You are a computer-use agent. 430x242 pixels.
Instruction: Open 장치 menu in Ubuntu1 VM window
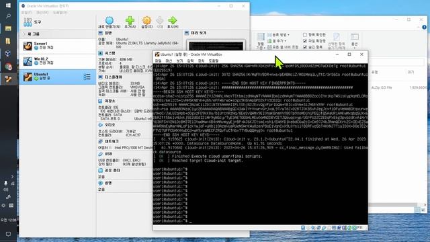[202, 61]
